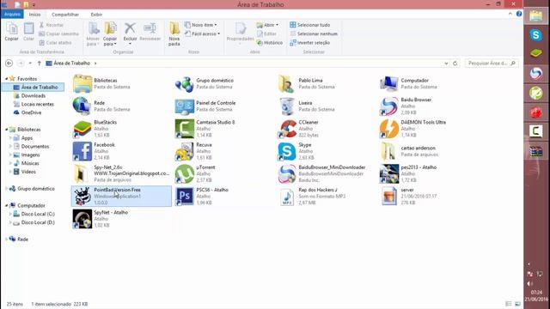Select Rede in navigation pane

(x=22, y=239)
